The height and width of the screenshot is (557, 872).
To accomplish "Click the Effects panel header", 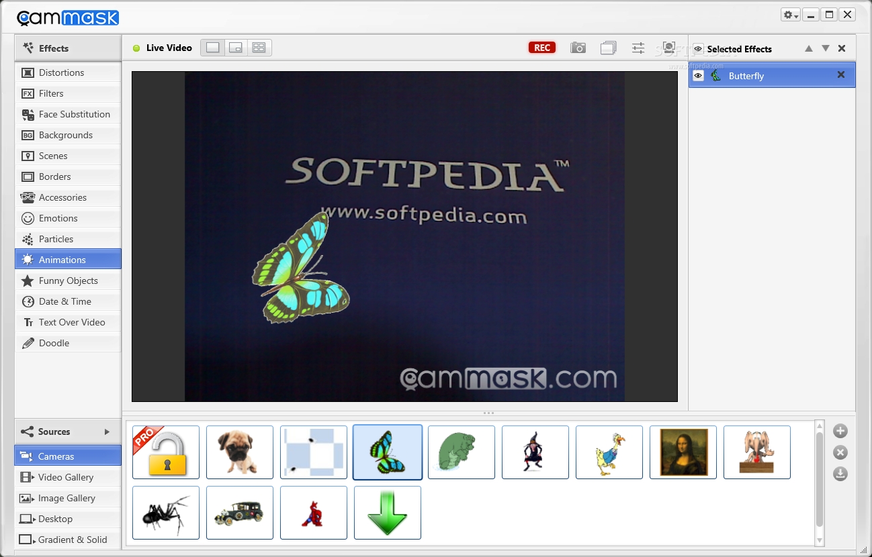I will 68,48.
